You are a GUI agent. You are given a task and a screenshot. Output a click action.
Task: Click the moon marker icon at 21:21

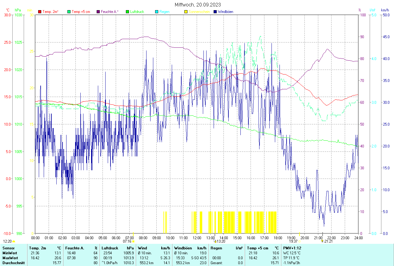[x=322, y=241]
